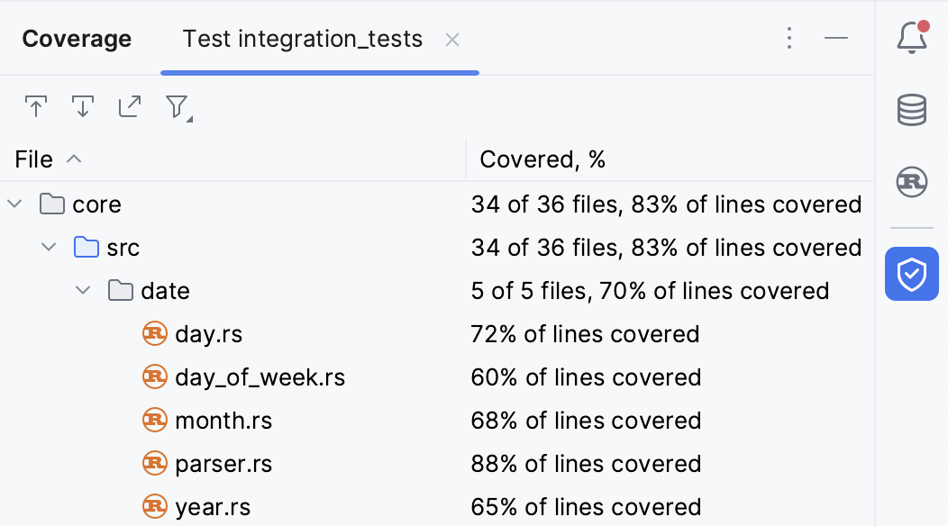The width and height of the screenshot is (948, 526).
Task: Close the Test integration_tests coverage tab
Action: [451, 39]
